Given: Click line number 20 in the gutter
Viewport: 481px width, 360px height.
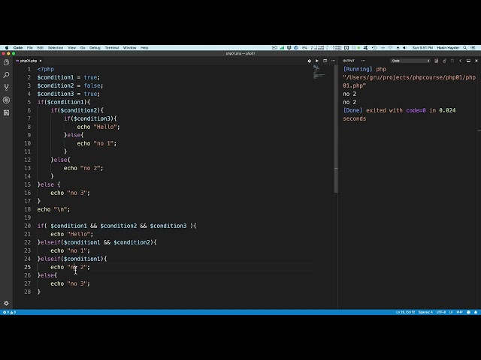Looking at the screenshot, I should coord(27,226).
